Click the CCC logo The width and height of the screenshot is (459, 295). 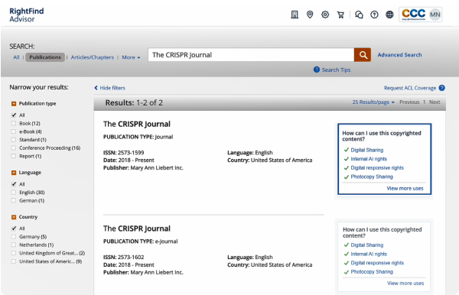point(413,14)
